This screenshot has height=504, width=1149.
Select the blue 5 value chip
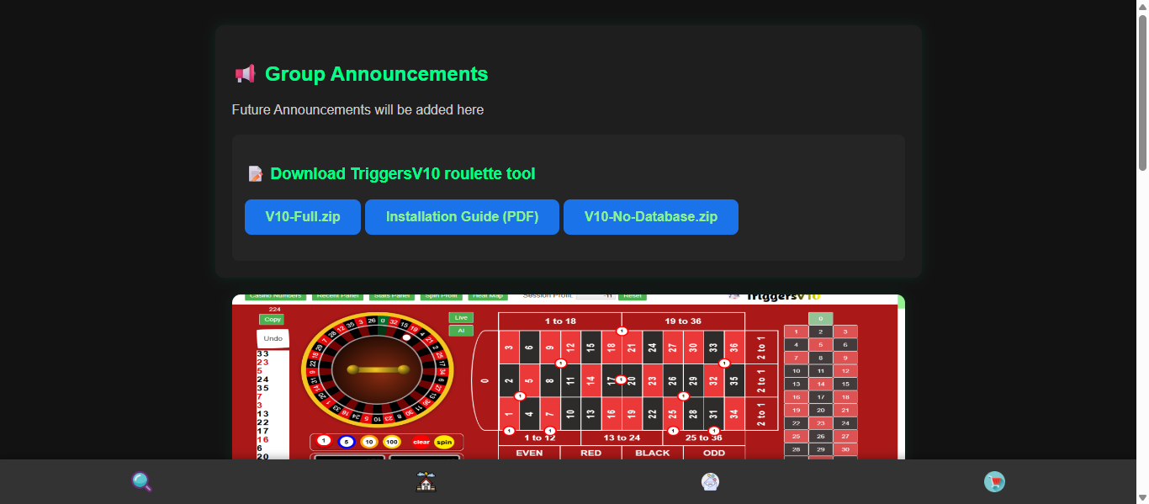tap(347, 442)
